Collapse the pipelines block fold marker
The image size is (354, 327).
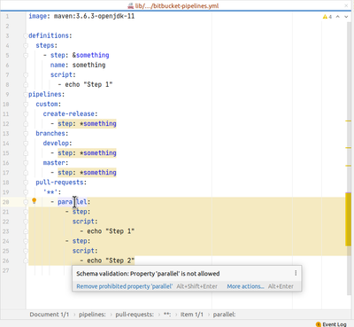26,95
